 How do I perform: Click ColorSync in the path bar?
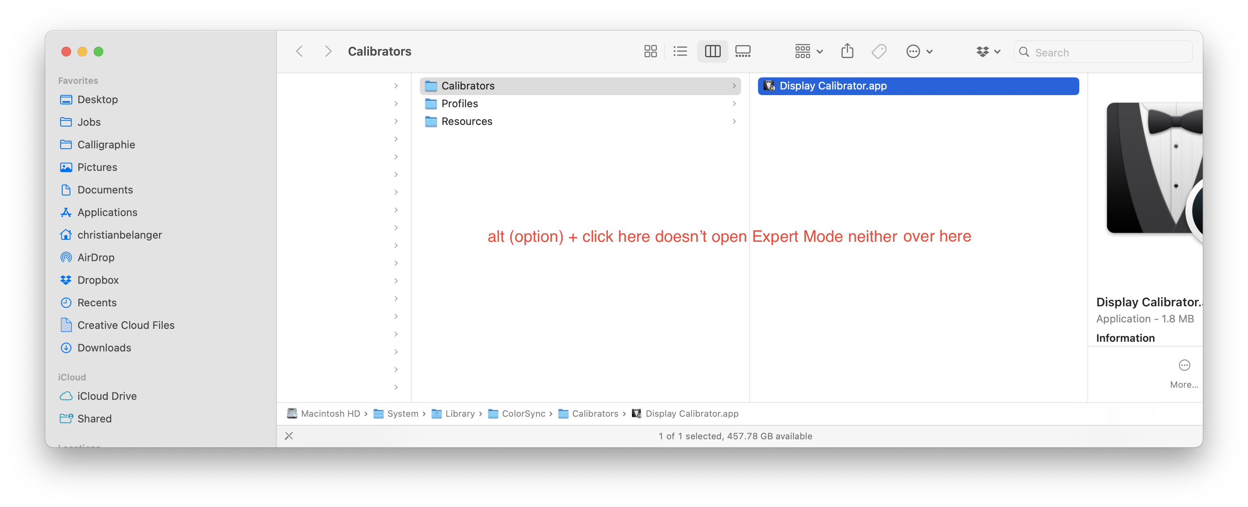pos(523,413)
